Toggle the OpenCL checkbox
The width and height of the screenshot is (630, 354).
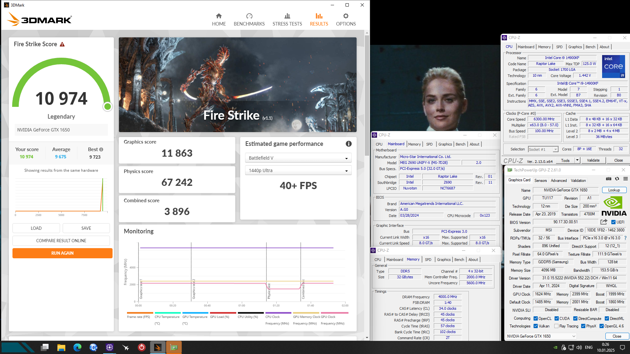point(535,319)
